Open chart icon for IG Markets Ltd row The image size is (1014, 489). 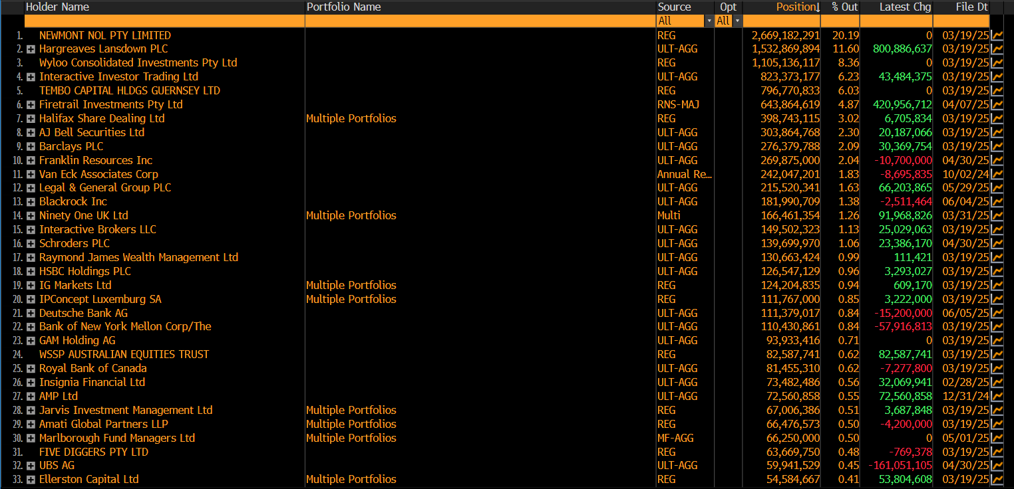pos(997,286)
